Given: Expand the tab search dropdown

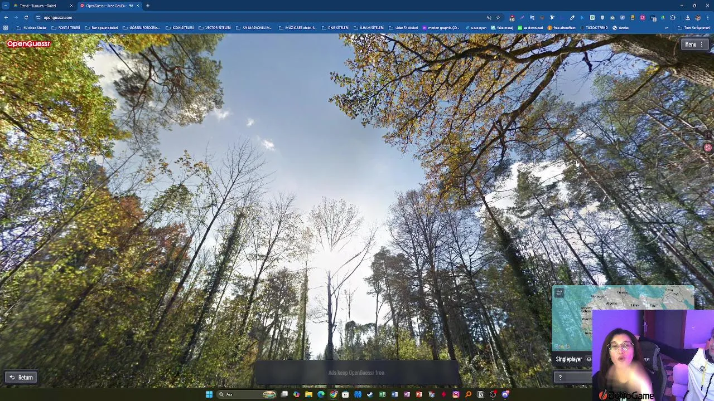Looking at the screenshot, I should pos(6,6).
